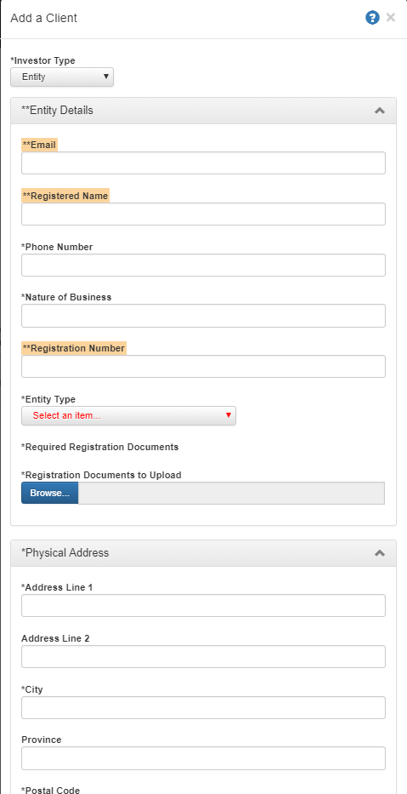Collapse the Physical Address section chevron
Viewport: 407px width, 794px height.
(380, 553)
